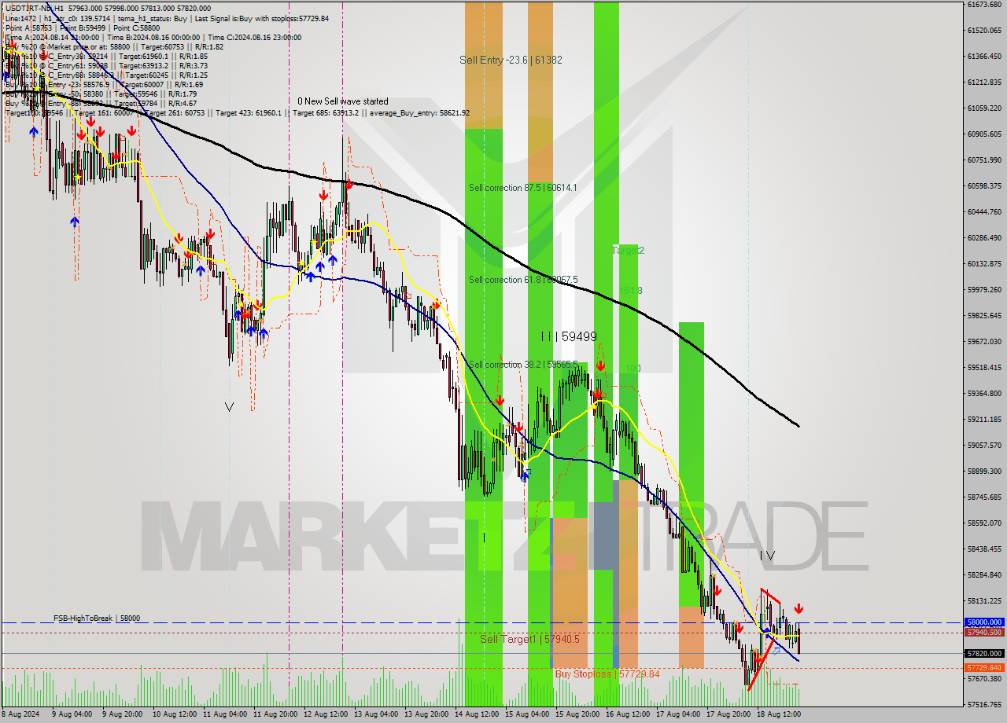
Task: Select the Target100 average_Buy_entry summary line
Action: [237, 112]
